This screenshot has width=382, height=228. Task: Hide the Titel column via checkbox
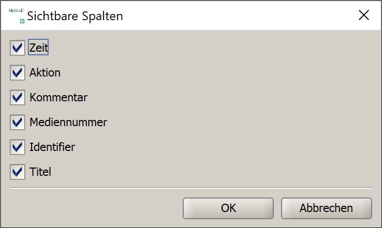pos(17,172)
